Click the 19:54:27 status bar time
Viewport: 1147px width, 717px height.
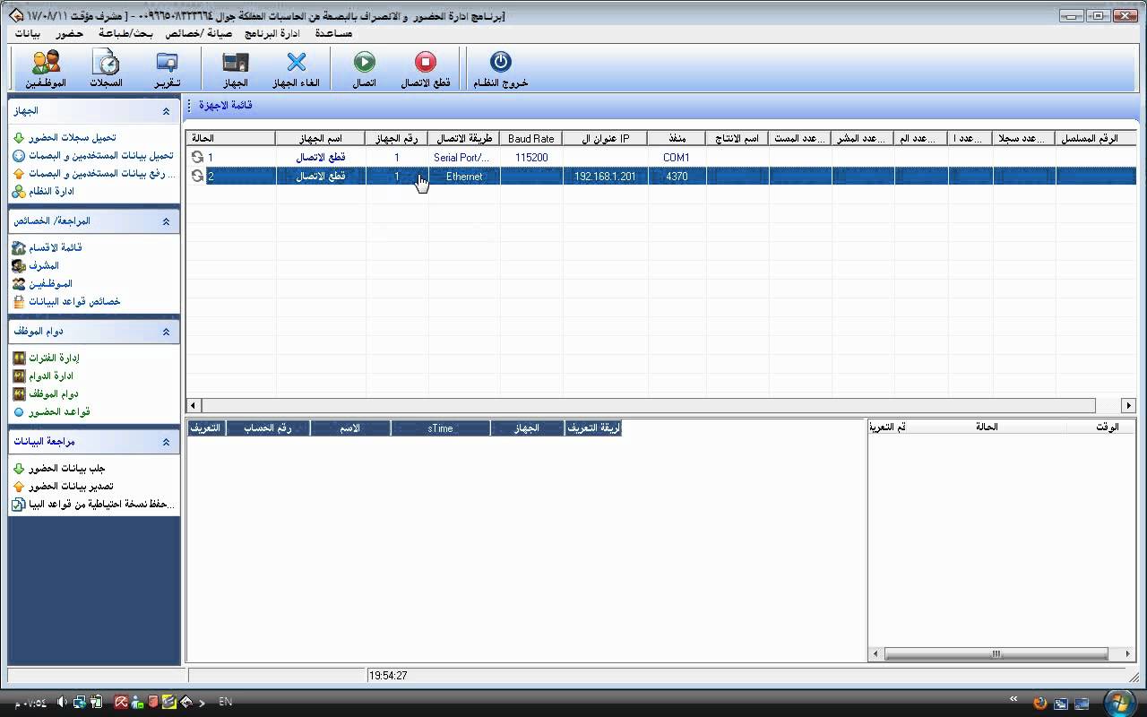coord(388,676)
